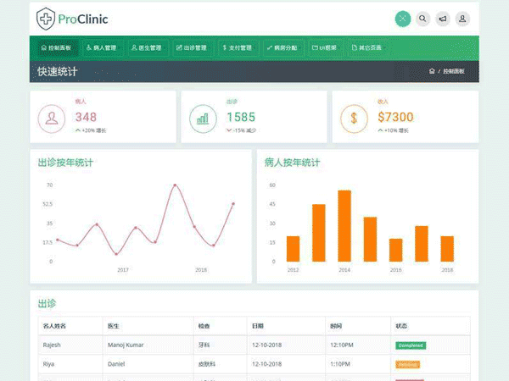Expand the 病人管理 menu
Image resolution: width=509 pixels, height=381 pixels.
(x=103, y=48)
